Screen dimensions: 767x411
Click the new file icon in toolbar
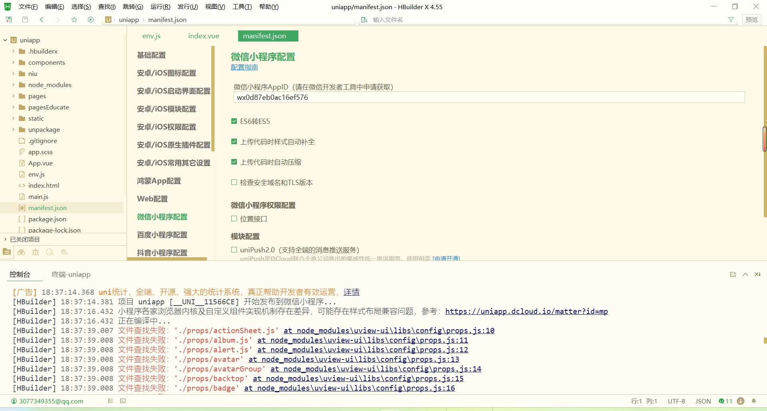[9, 20]
